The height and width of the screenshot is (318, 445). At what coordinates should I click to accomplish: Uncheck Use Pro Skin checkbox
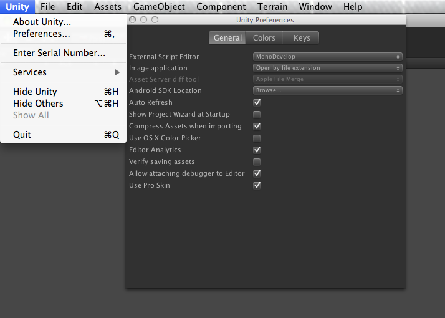[x=257, y=185]
